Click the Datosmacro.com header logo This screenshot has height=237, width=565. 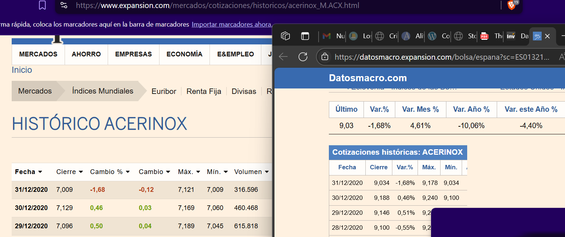coord(368,78)
